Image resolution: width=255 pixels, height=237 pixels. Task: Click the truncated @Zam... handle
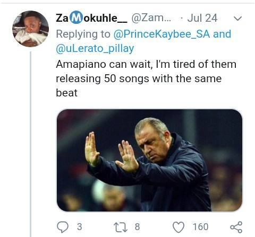151,18
